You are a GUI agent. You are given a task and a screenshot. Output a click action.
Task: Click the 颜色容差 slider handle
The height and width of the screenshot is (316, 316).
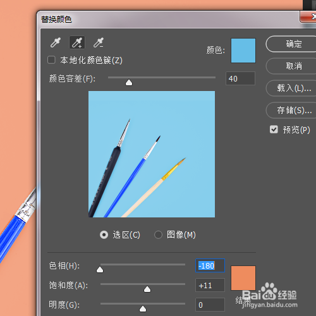(x=129, y=83)
